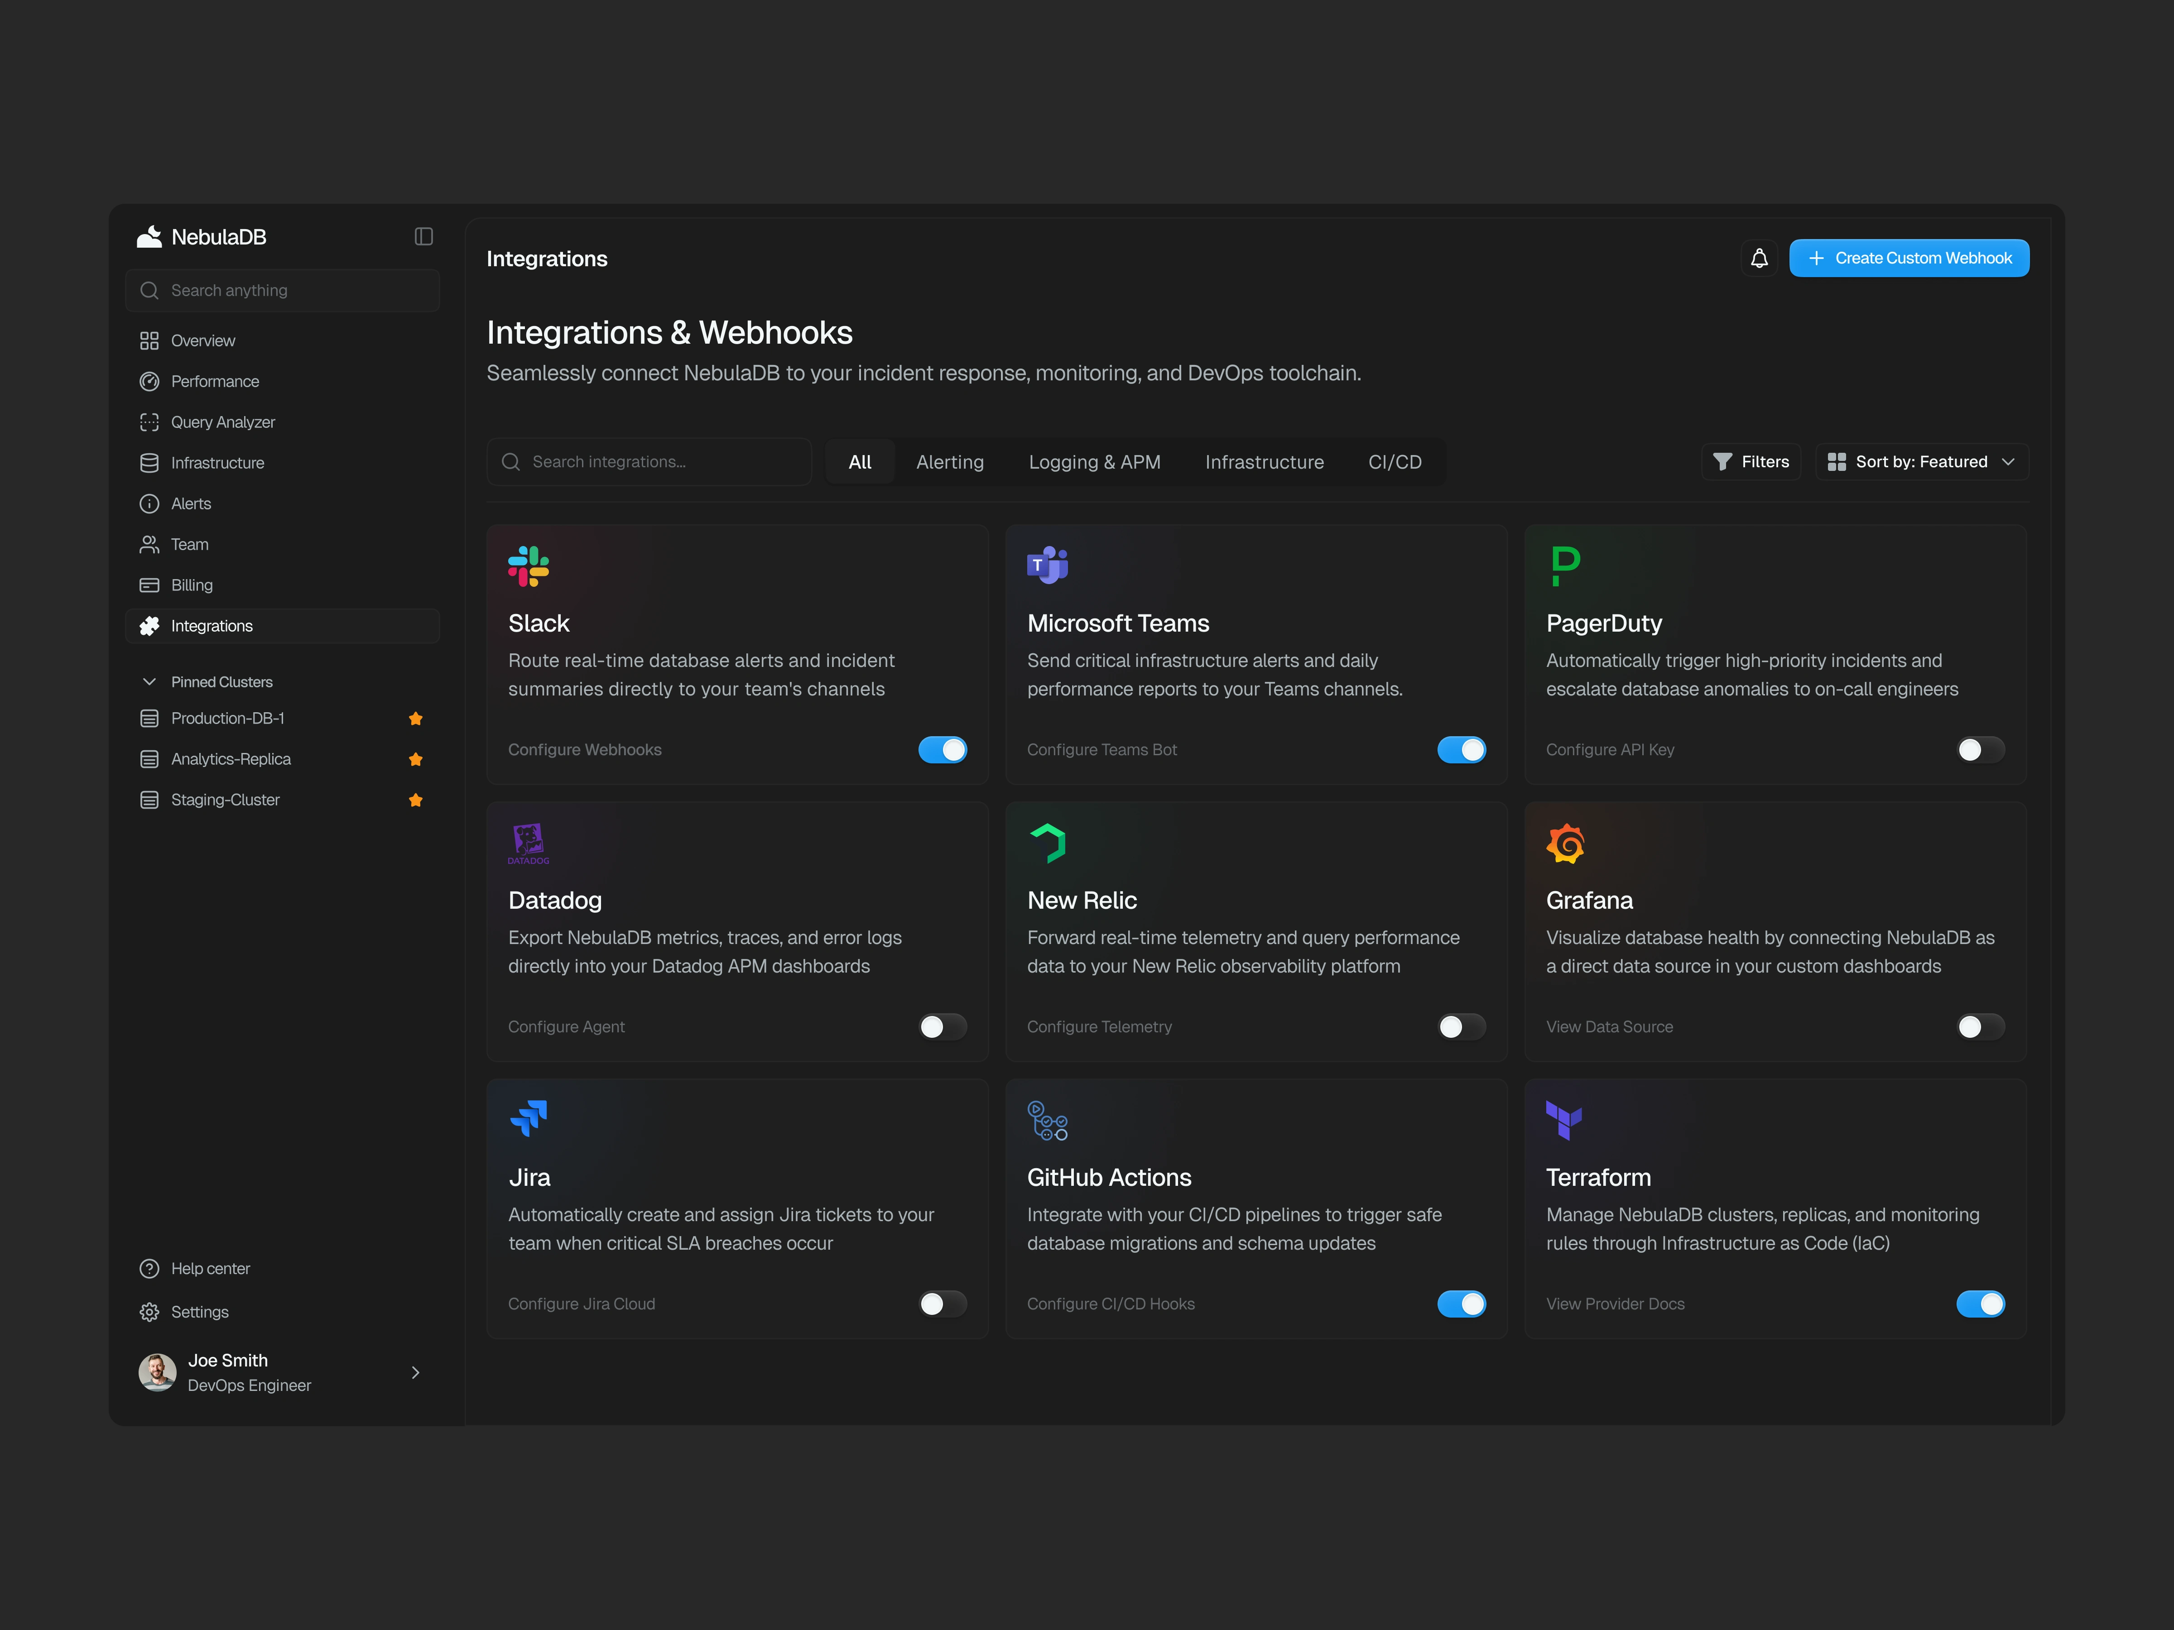Click the Grafana logo icon
Viewport: 2174px width, 1630px height.
[1565, 843]
